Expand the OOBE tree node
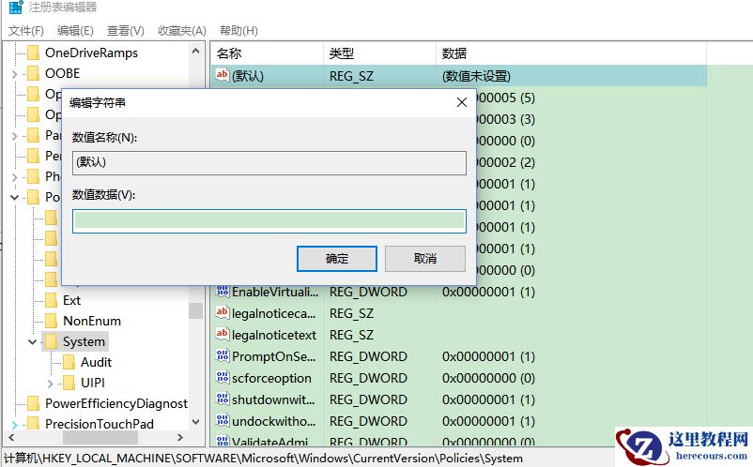Screen dimensions: 753x467 (x=14, y=74)
